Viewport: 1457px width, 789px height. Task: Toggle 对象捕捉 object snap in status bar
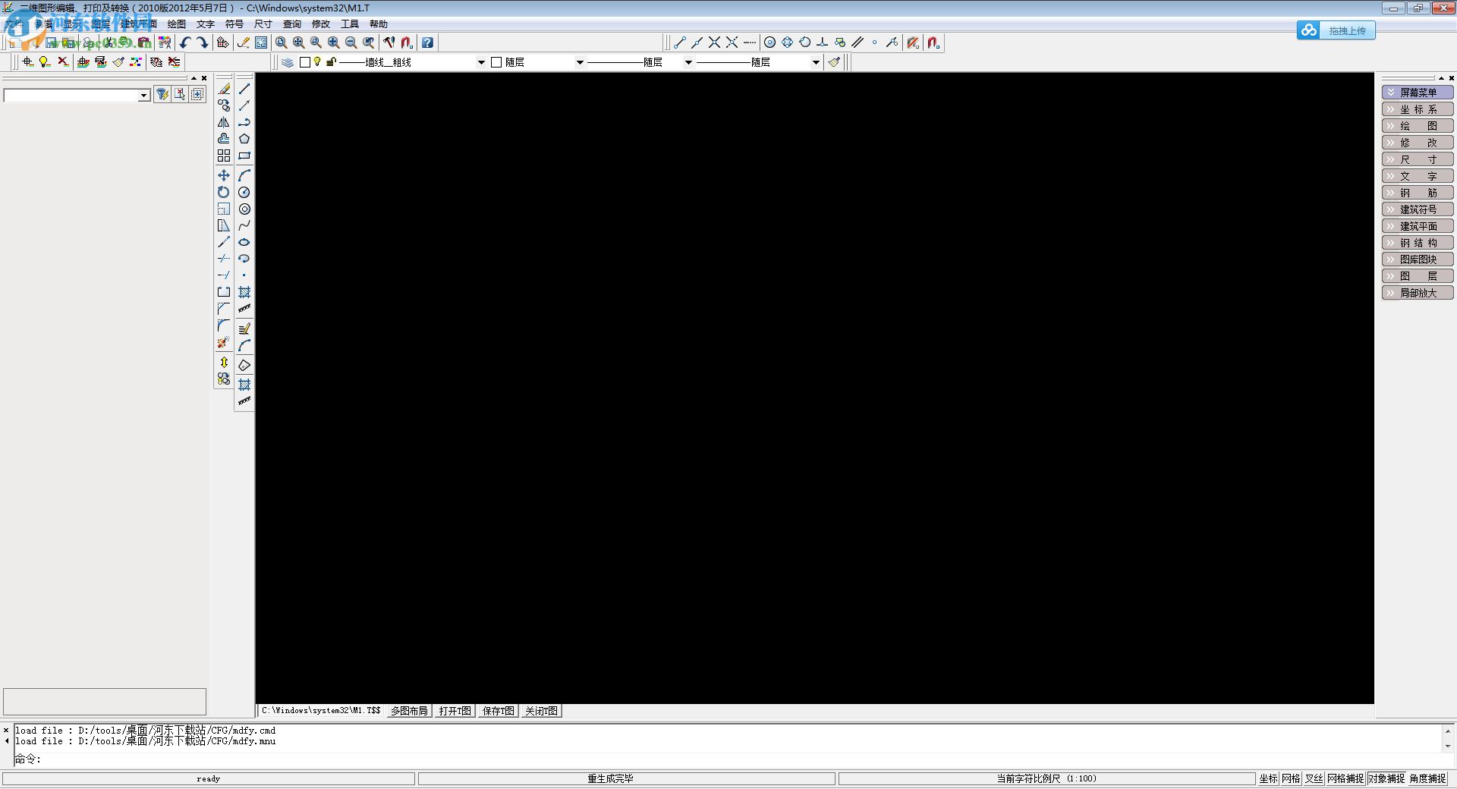click(x=1386, y=778)
